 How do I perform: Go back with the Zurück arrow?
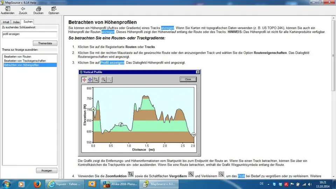click(x=23, y=10)
